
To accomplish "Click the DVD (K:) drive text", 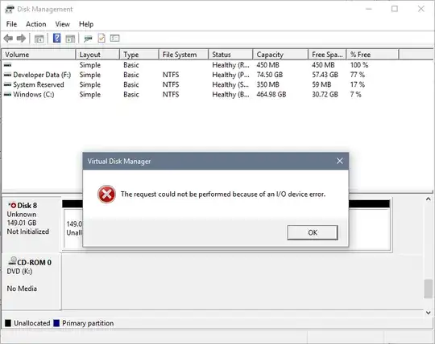I will [x=19, y=271].
